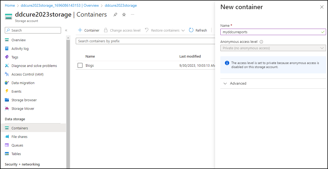Click the ddcure2023storage breadcrumb link
The image size is (328, 169).
click(x=121, y=5)
